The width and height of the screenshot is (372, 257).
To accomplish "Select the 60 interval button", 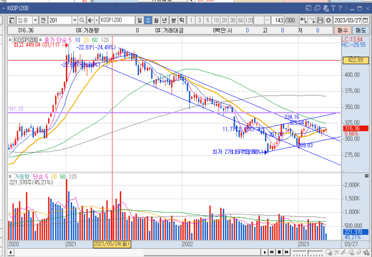I will tap(241, 20).
